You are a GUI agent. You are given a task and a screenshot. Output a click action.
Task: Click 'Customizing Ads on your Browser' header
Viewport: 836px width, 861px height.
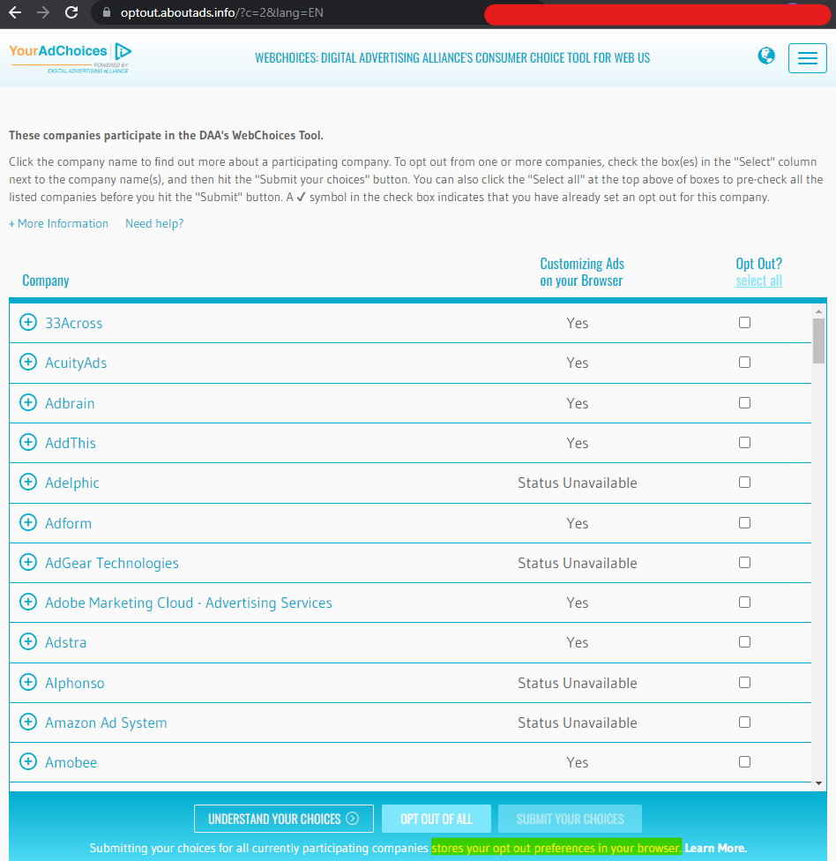582,272
